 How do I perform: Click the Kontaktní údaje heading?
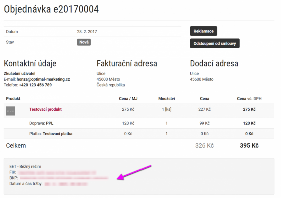point(30,63)
